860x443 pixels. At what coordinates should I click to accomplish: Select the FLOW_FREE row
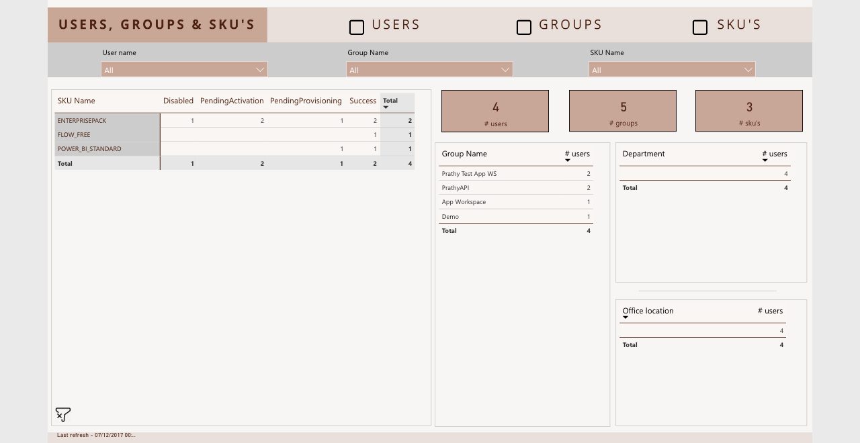click(x=234, y=134)
